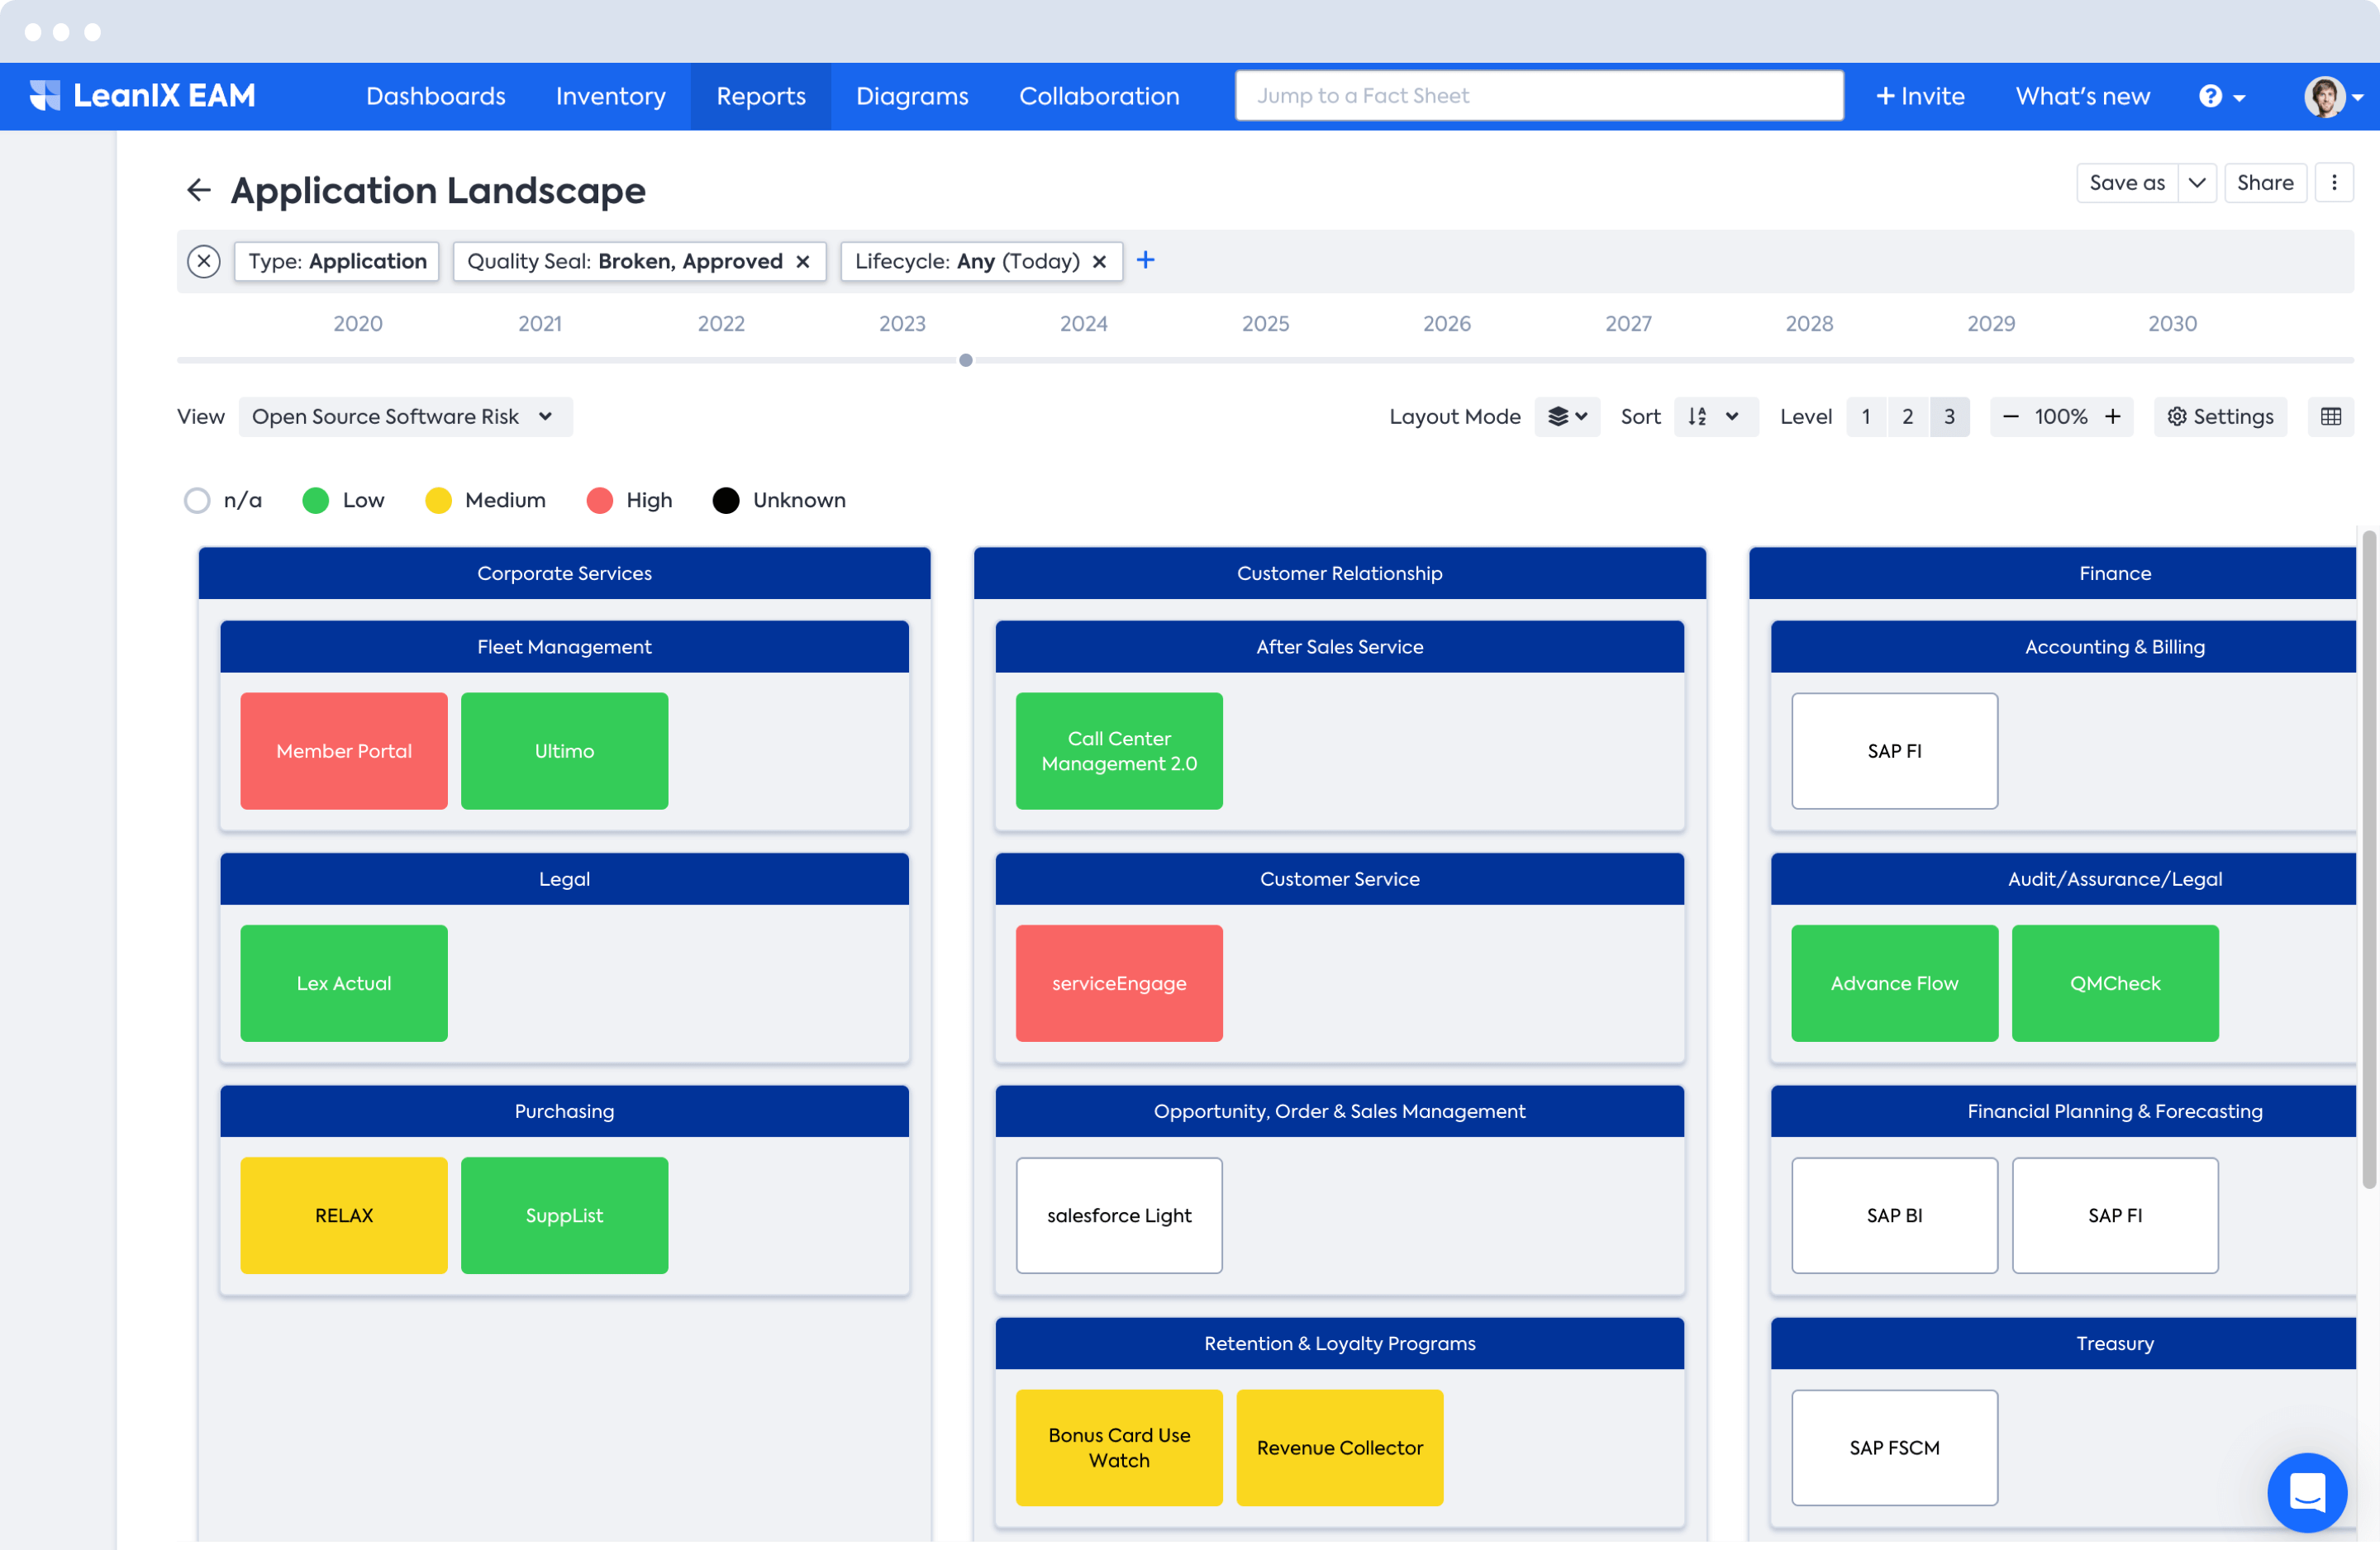Select Level 1
Screen dimensions: 2380x1550
pos(1866,416)
